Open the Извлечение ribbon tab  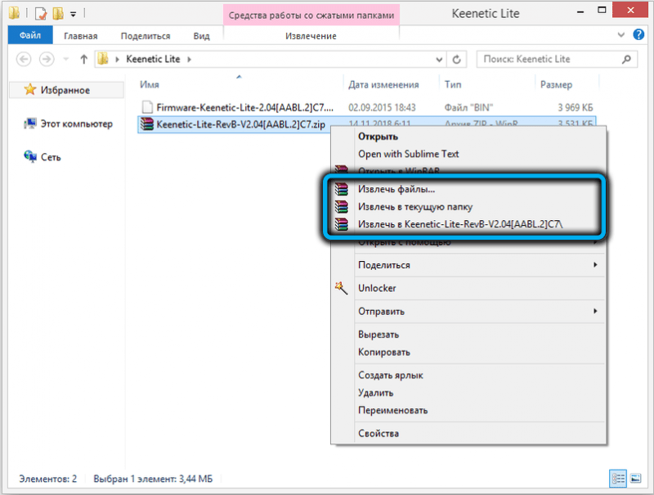(311, 36)
